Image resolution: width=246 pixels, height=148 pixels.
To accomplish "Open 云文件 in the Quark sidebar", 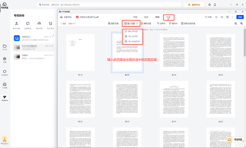I will 4,47.
